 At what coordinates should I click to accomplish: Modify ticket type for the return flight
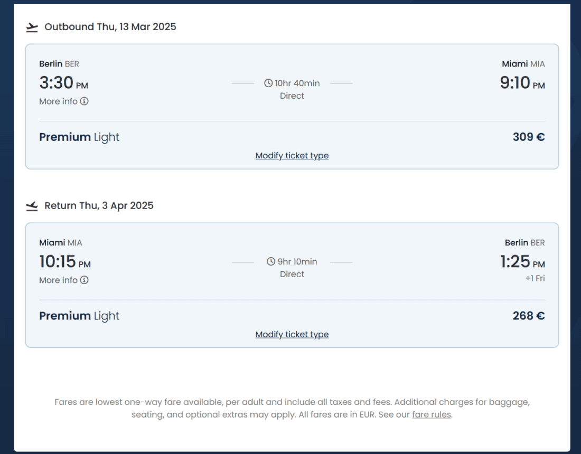pyautogui.click(x=292, y=335)
